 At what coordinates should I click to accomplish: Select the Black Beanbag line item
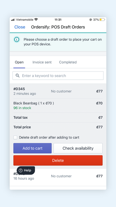(58, 106)
